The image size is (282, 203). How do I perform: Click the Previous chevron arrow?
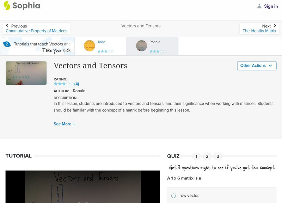click(8, 26)
